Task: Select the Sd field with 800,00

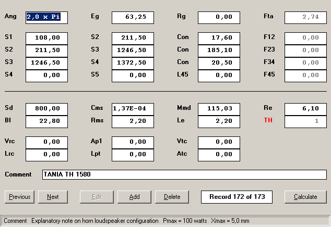Action: [x=46, y=109]
